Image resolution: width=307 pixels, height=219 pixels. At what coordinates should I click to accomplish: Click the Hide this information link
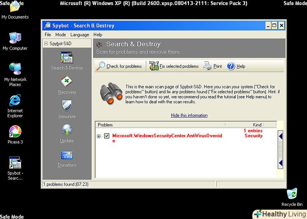pos(189,115)
